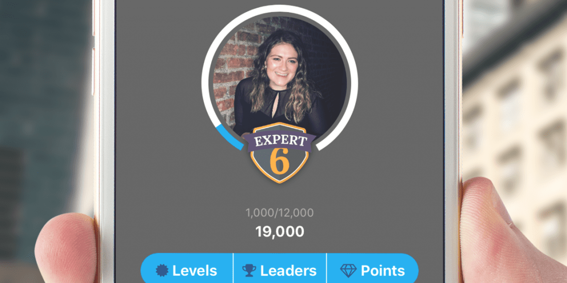Click the Levels starburst badge icon
This screenshot has height=283, width=567.
pyautogui.click(x=162, y=270)
